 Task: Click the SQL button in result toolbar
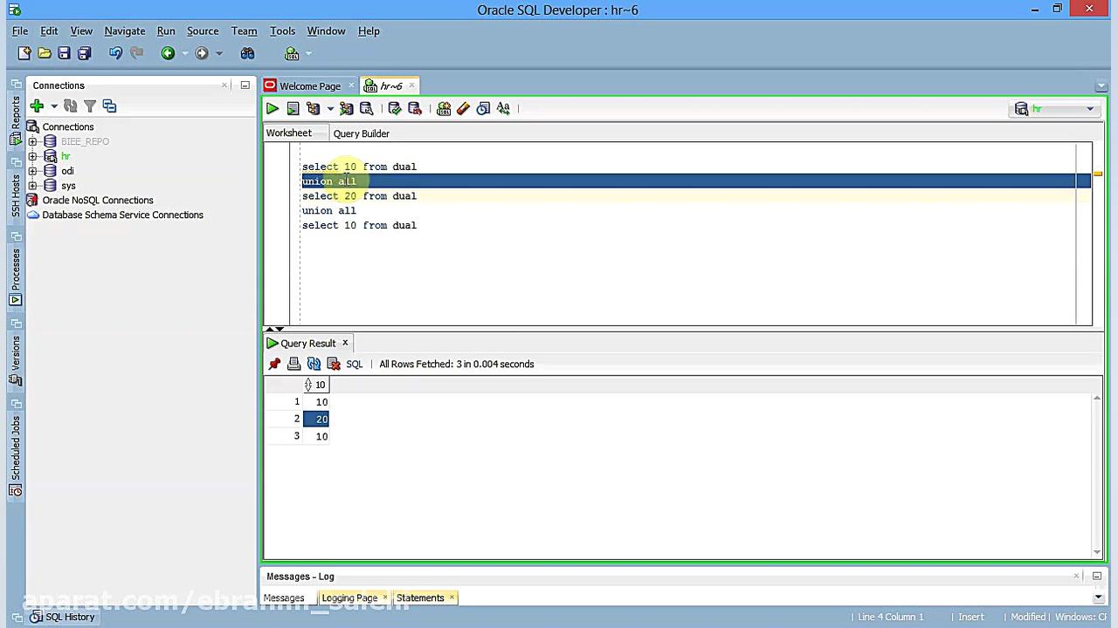[x=354, y=364]
